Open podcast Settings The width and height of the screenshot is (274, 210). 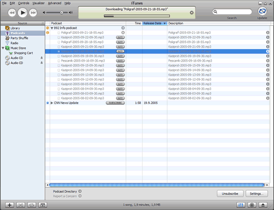pos(257,194)
